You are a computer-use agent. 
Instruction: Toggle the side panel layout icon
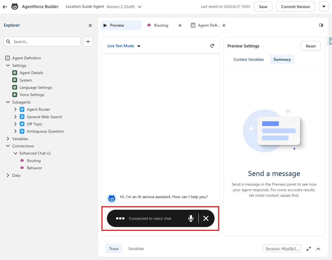[x=321, y=25]
